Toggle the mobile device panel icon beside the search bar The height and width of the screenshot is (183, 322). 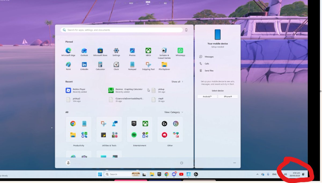click(186, 30)
